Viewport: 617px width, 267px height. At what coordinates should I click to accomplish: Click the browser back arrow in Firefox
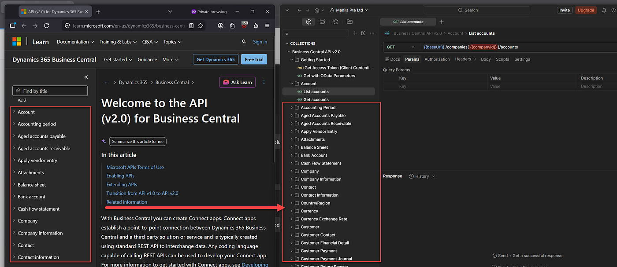pyautogui.click(x=24, y=26)
